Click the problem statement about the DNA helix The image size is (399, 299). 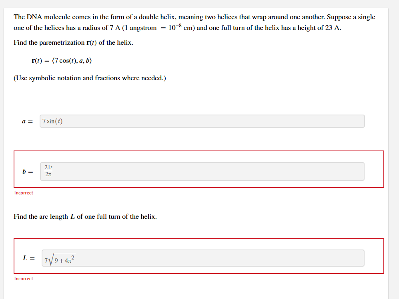[194, 22]
